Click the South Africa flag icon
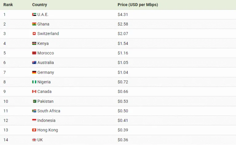The height and width of the screenshot is (145, 236). (34, 111)
